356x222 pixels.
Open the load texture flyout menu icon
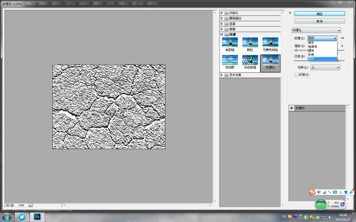[342, 38]
